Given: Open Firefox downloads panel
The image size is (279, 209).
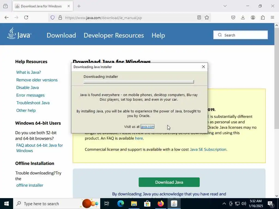Looking at the screenshot, I should (x=243, y=17).
